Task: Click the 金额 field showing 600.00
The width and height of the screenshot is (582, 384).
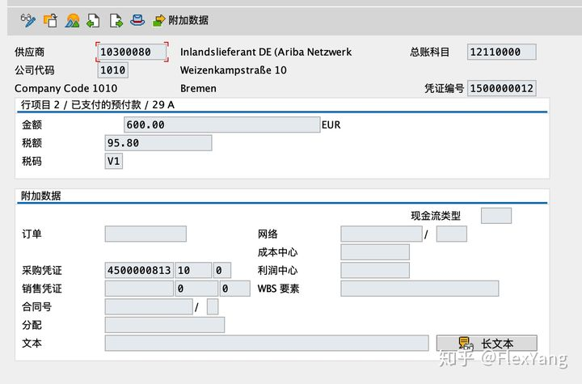Action: click(222, 124)
